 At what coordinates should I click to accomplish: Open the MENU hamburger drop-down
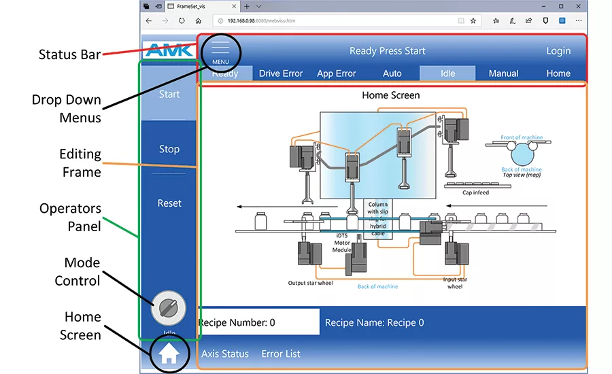[x=220, y=52]
